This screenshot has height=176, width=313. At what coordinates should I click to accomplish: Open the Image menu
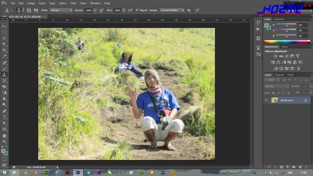[x=31, y=3]
